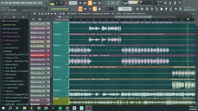Open the playlist options arrow menu
Image resolution: width=198 pixels, height=111 pixels.
click(x=31, y=14)
